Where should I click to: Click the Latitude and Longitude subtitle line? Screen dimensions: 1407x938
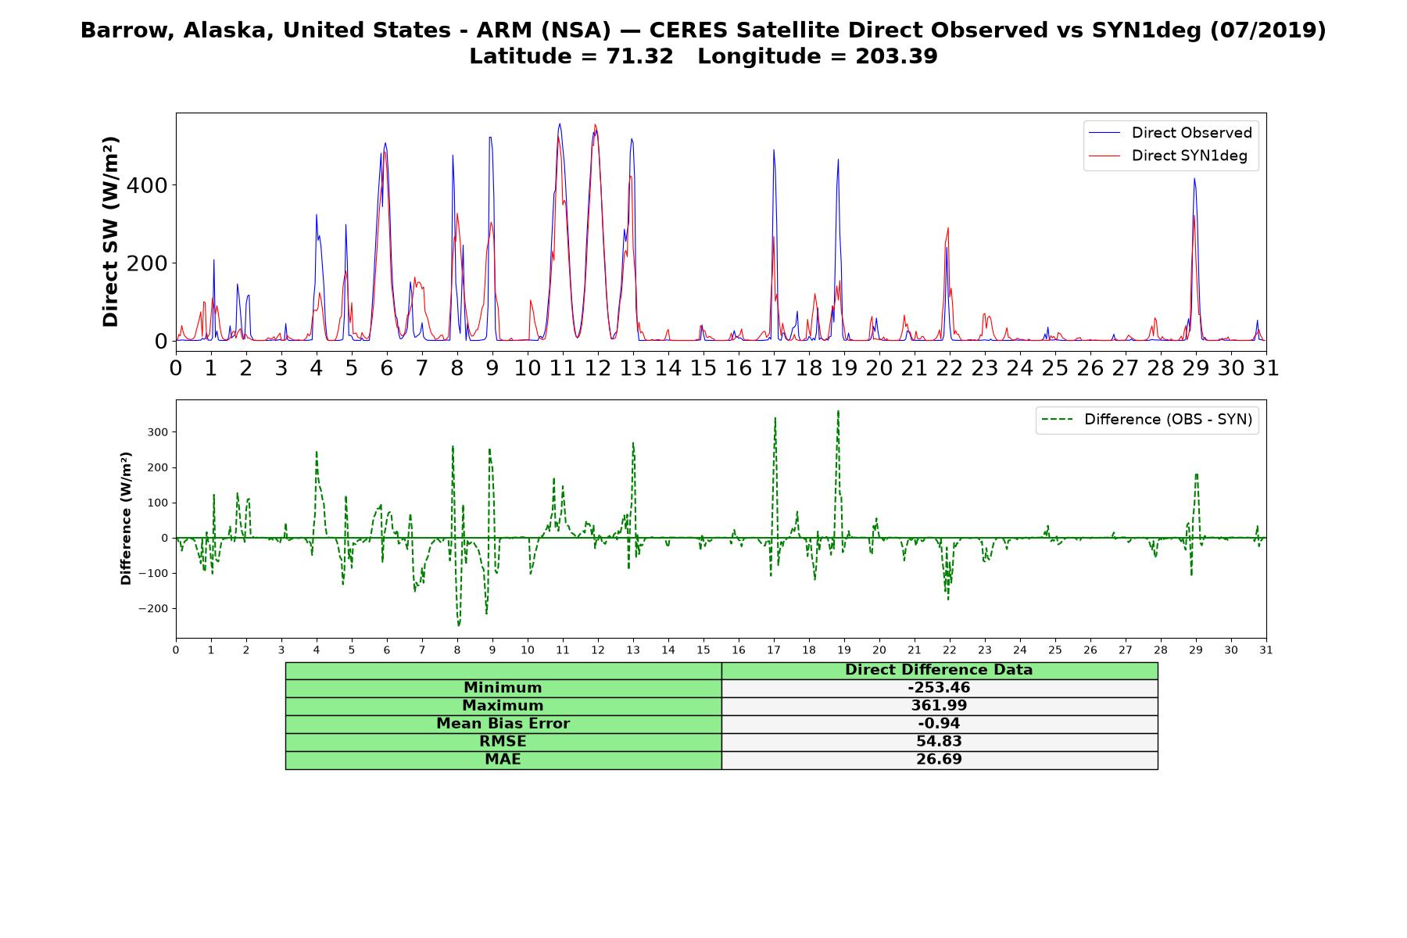point(703,56)
